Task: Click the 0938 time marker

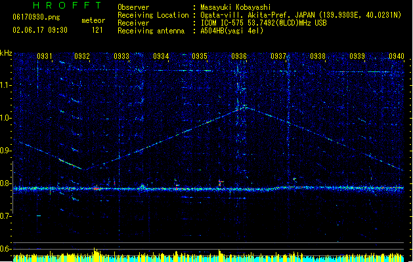Action: point(318,56)
